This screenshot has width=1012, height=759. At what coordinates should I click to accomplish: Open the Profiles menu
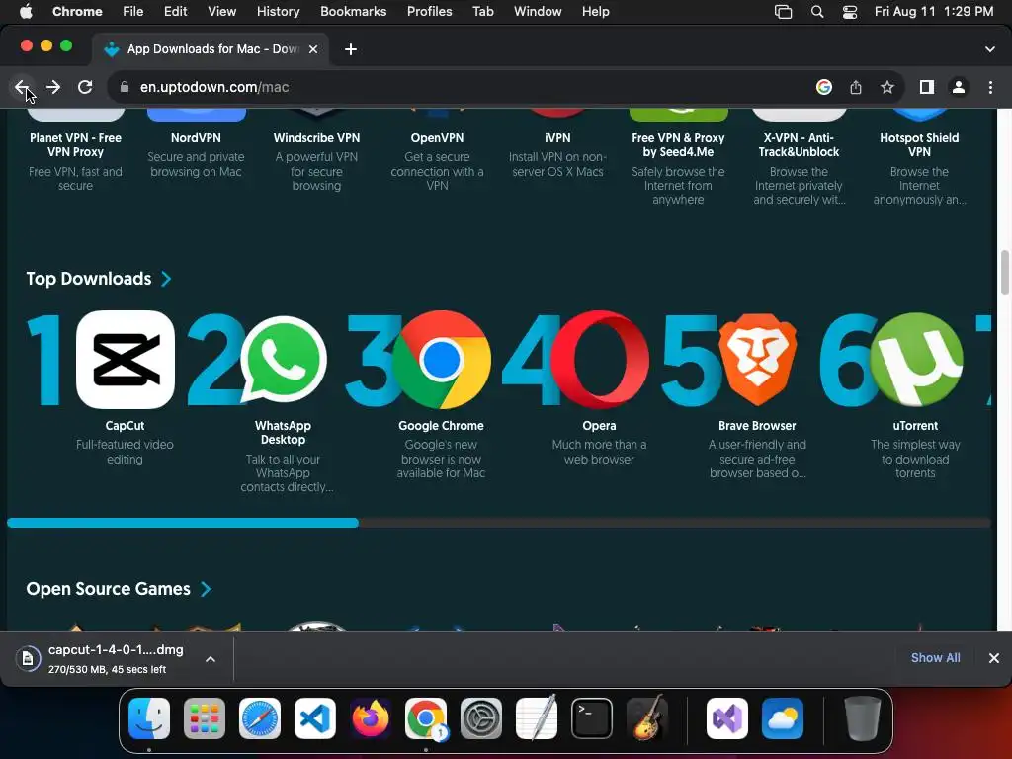(429, 12)
